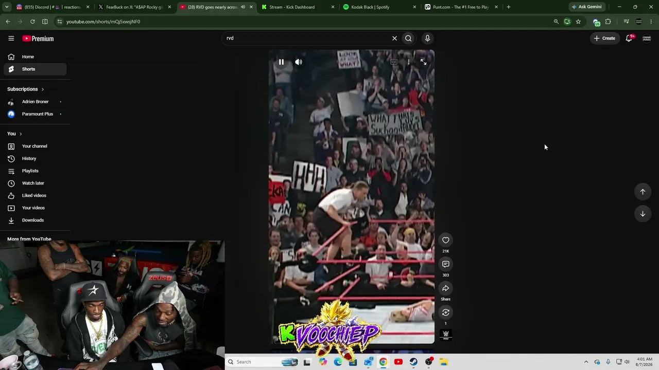The width and height of the screenshot is (659, 370).
Task: Open the YouTube Premium logo home link
Action: [38, 39]
